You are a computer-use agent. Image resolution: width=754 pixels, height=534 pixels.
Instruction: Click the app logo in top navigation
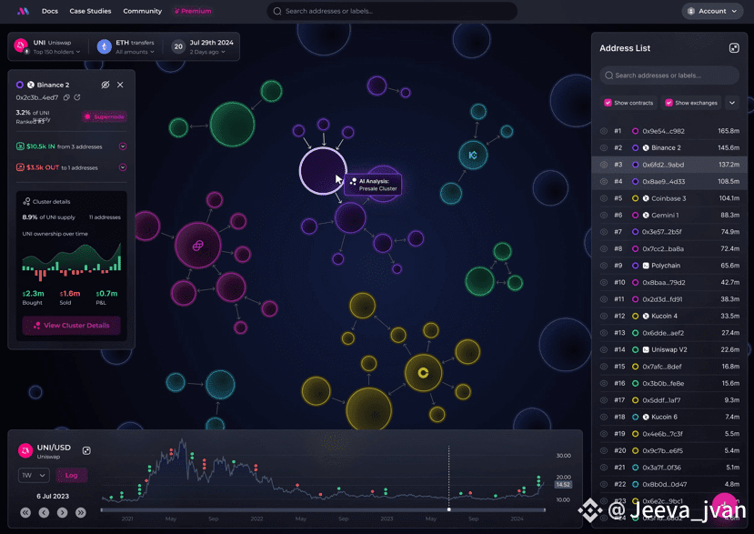[23, 11]
